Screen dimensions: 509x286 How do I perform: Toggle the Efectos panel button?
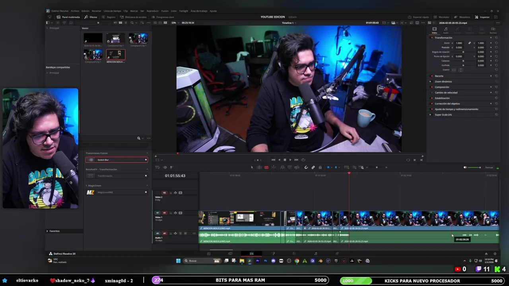click(91, 17)
